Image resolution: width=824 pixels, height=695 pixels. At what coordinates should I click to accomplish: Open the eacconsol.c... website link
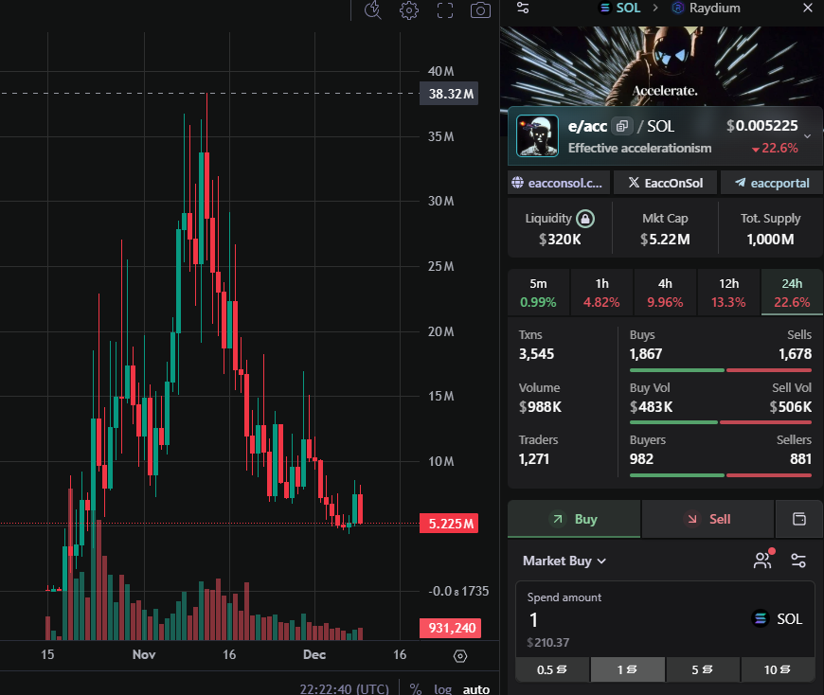tap(559, 183)
